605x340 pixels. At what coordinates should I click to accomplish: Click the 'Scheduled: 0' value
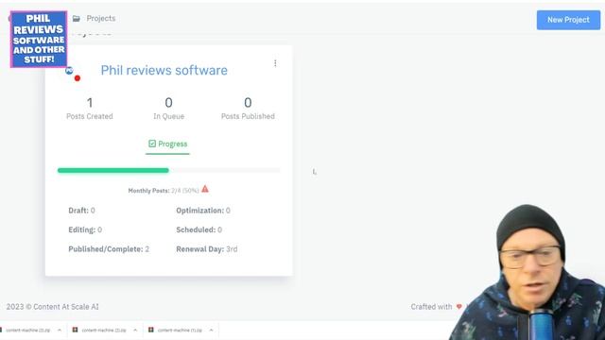click(199, 229)
